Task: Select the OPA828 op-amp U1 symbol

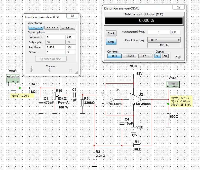Action: [108, 100]
